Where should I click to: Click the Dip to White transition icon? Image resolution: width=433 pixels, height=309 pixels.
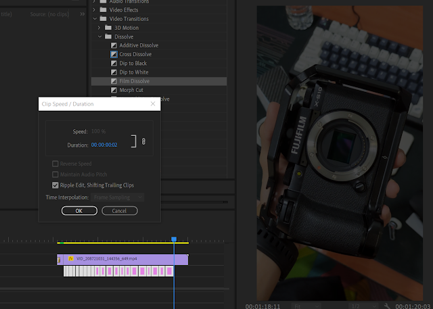click(114, 72)
